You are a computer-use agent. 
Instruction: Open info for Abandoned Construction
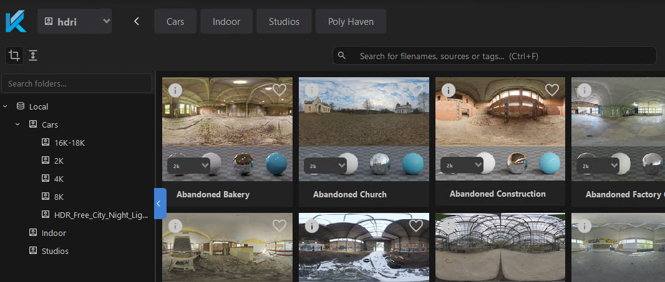449,90
